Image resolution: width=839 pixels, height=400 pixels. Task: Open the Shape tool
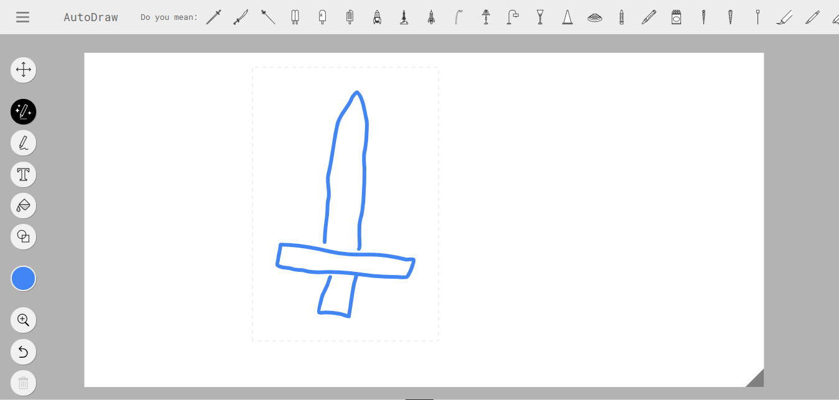pos(23,236)
